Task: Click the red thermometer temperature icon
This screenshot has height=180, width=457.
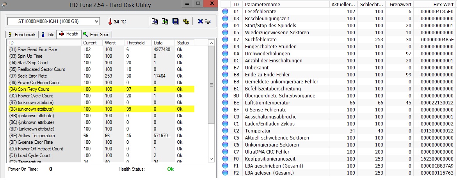Action: tap(110, 21)
